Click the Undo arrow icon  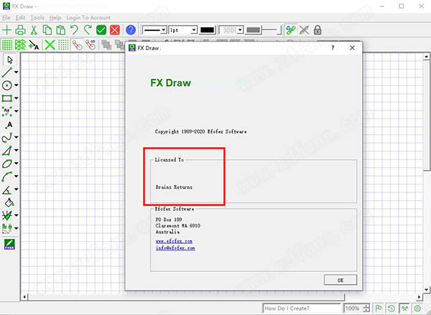[74, 30]
